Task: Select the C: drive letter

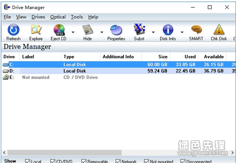Action: 12,65
